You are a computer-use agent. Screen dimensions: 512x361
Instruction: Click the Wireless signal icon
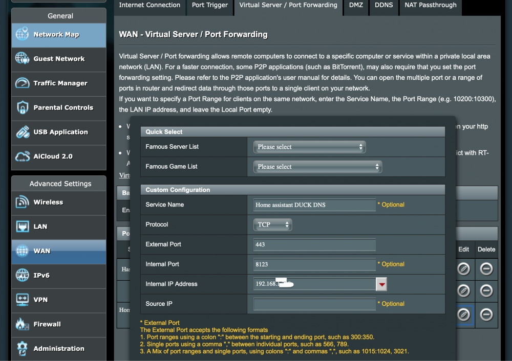tap(23, 202)
